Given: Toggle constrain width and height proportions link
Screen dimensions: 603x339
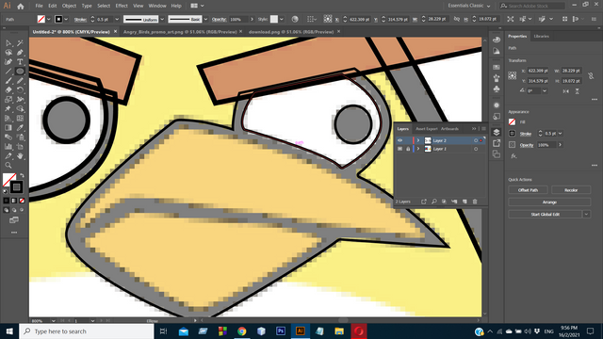Looking at the screenshot, I should [x=591, y=75].
